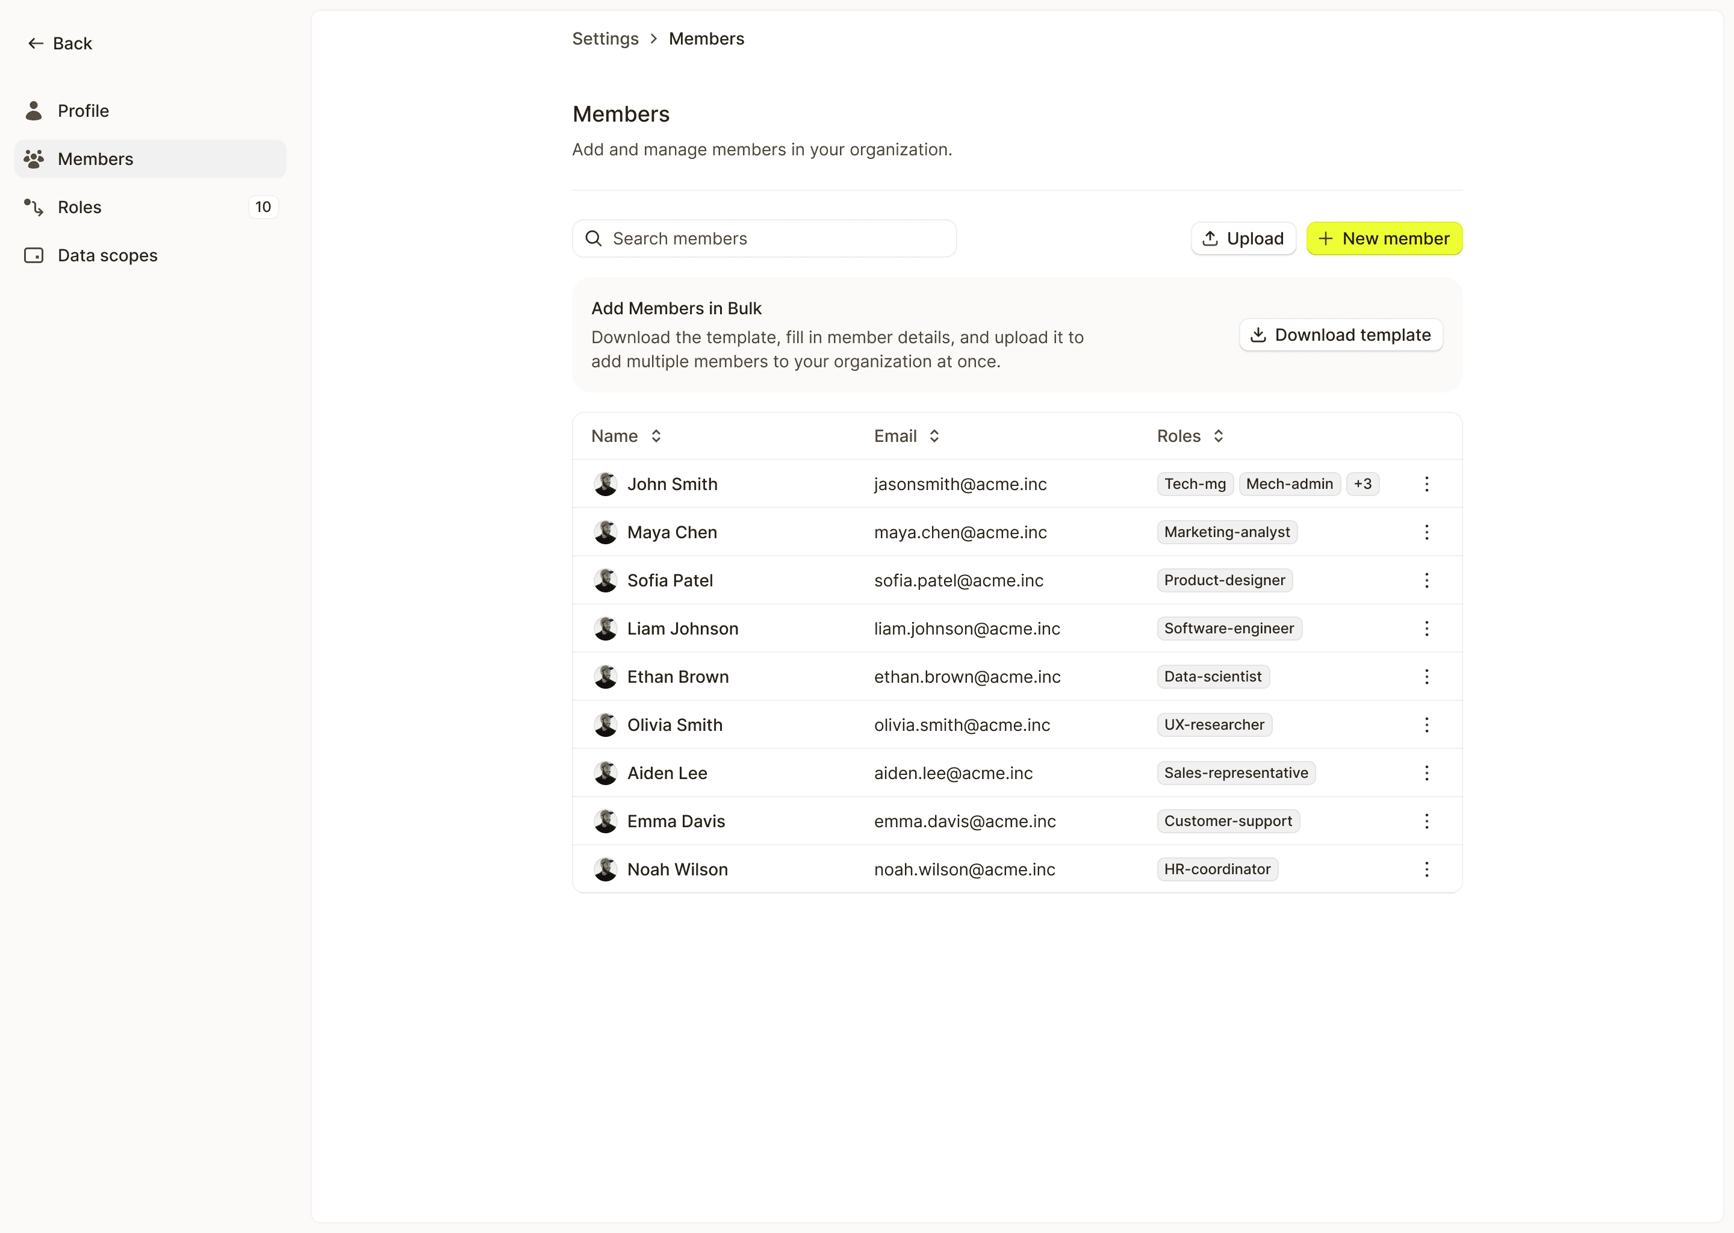Click the Members breadcrumb item

point(706,39)
